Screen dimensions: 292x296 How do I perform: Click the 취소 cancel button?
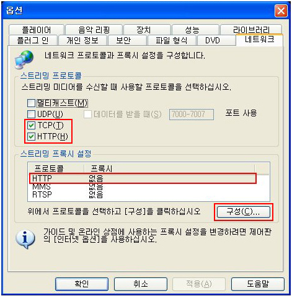(141, 284)
